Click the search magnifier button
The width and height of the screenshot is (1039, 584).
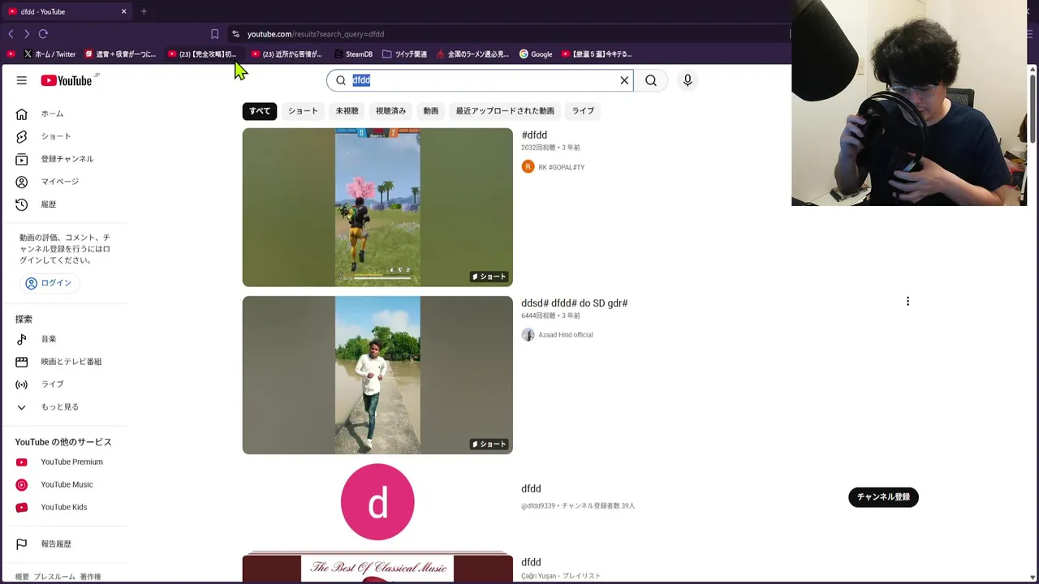651,80
